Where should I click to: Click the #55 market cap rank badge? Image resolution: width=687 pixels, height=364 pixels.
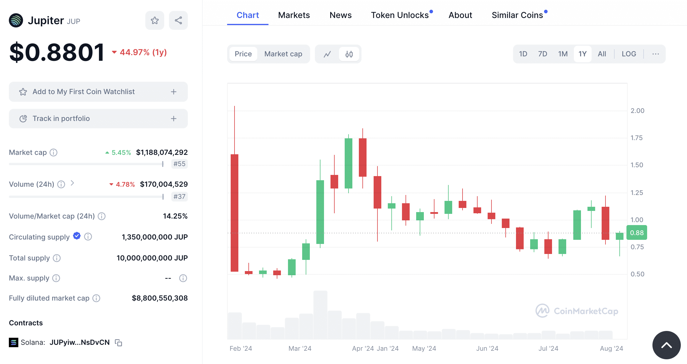point(180,164)
